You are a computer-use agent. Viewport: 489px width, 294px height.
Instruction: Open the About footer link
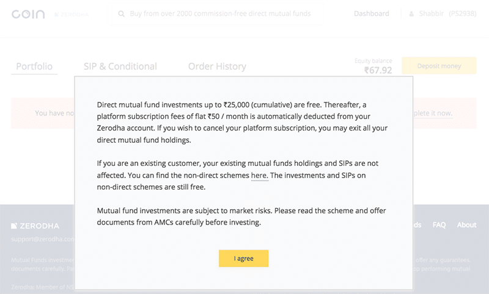(x=466, y=224)
